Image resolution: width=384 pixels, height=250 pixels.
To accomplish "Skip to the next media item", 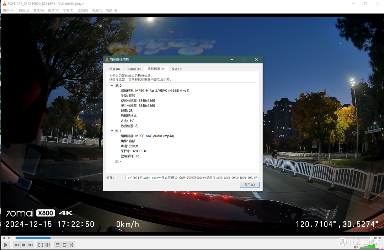I will (30, 245).
